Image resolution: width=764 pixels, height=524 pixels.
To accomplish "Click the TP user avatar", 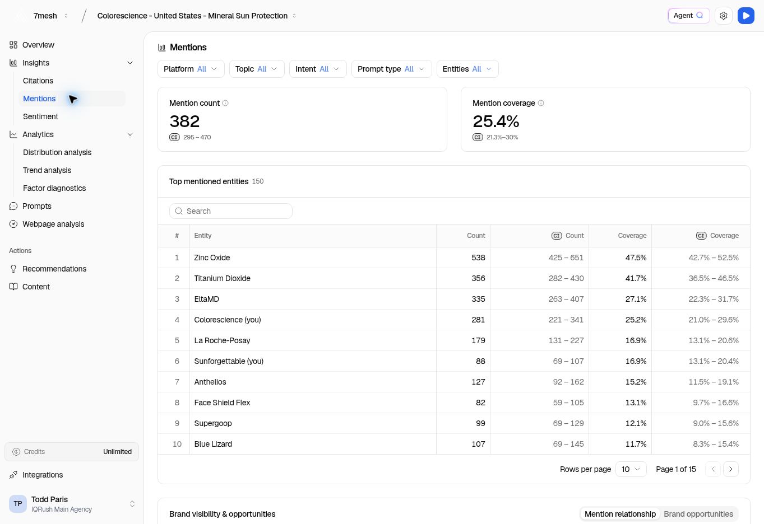I will coord(18,504).
